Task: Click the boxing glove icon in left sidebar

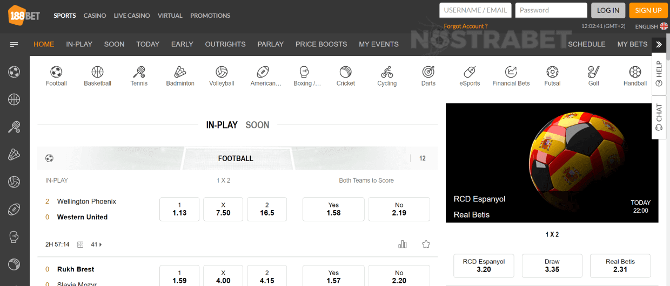Action: pyautogui.click(x=14, y=237)
